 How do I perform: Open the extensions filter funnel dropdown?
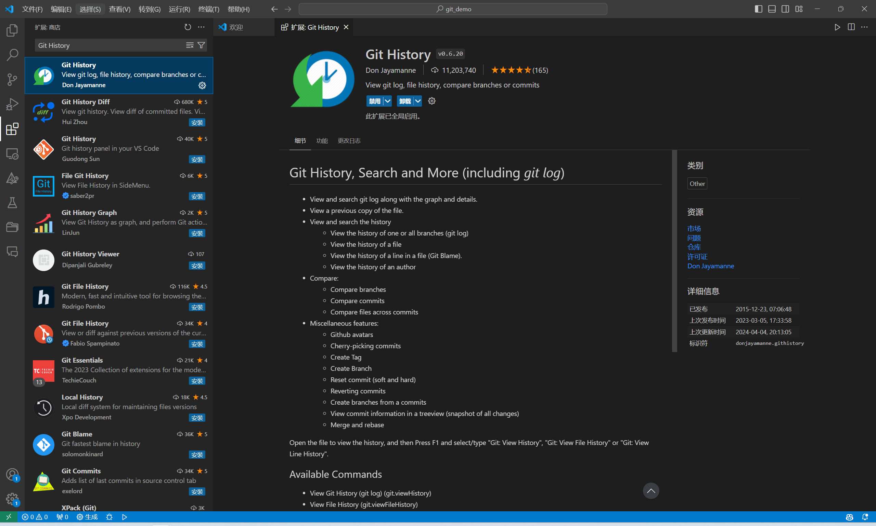click(201, 45)
